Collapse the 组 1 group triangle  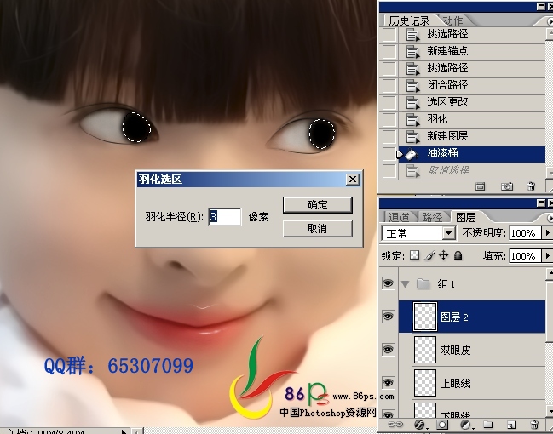tap(406, 284)
